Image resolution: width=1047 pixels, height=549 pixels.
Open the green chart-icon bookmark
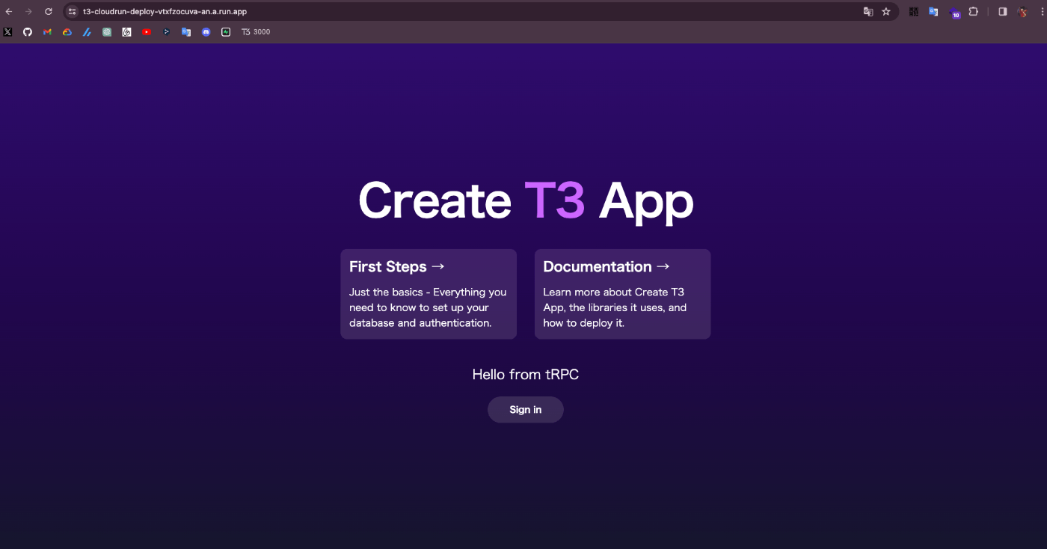(226, 32)
